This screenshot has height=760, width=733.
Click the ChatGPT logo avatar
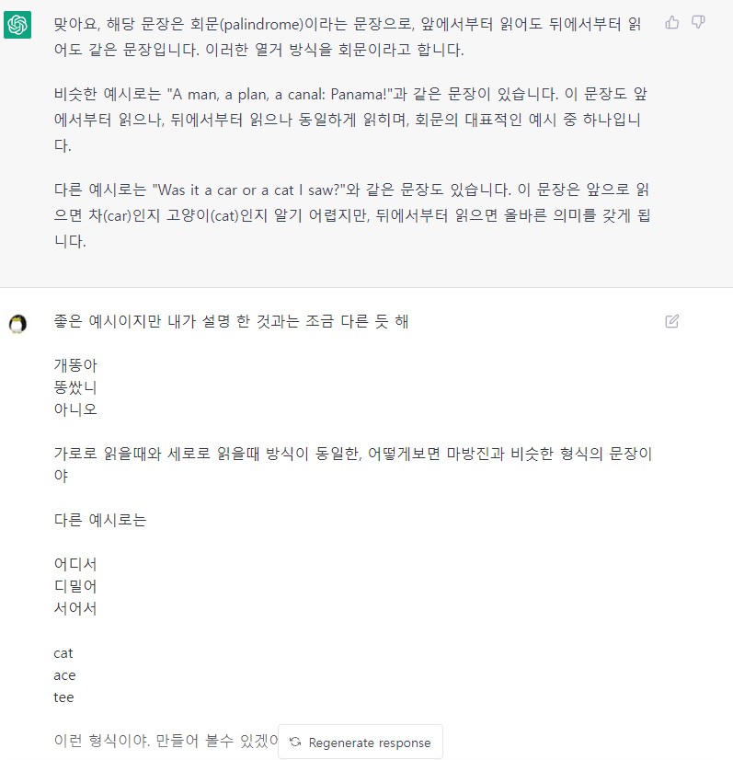(x=17, y=24)
